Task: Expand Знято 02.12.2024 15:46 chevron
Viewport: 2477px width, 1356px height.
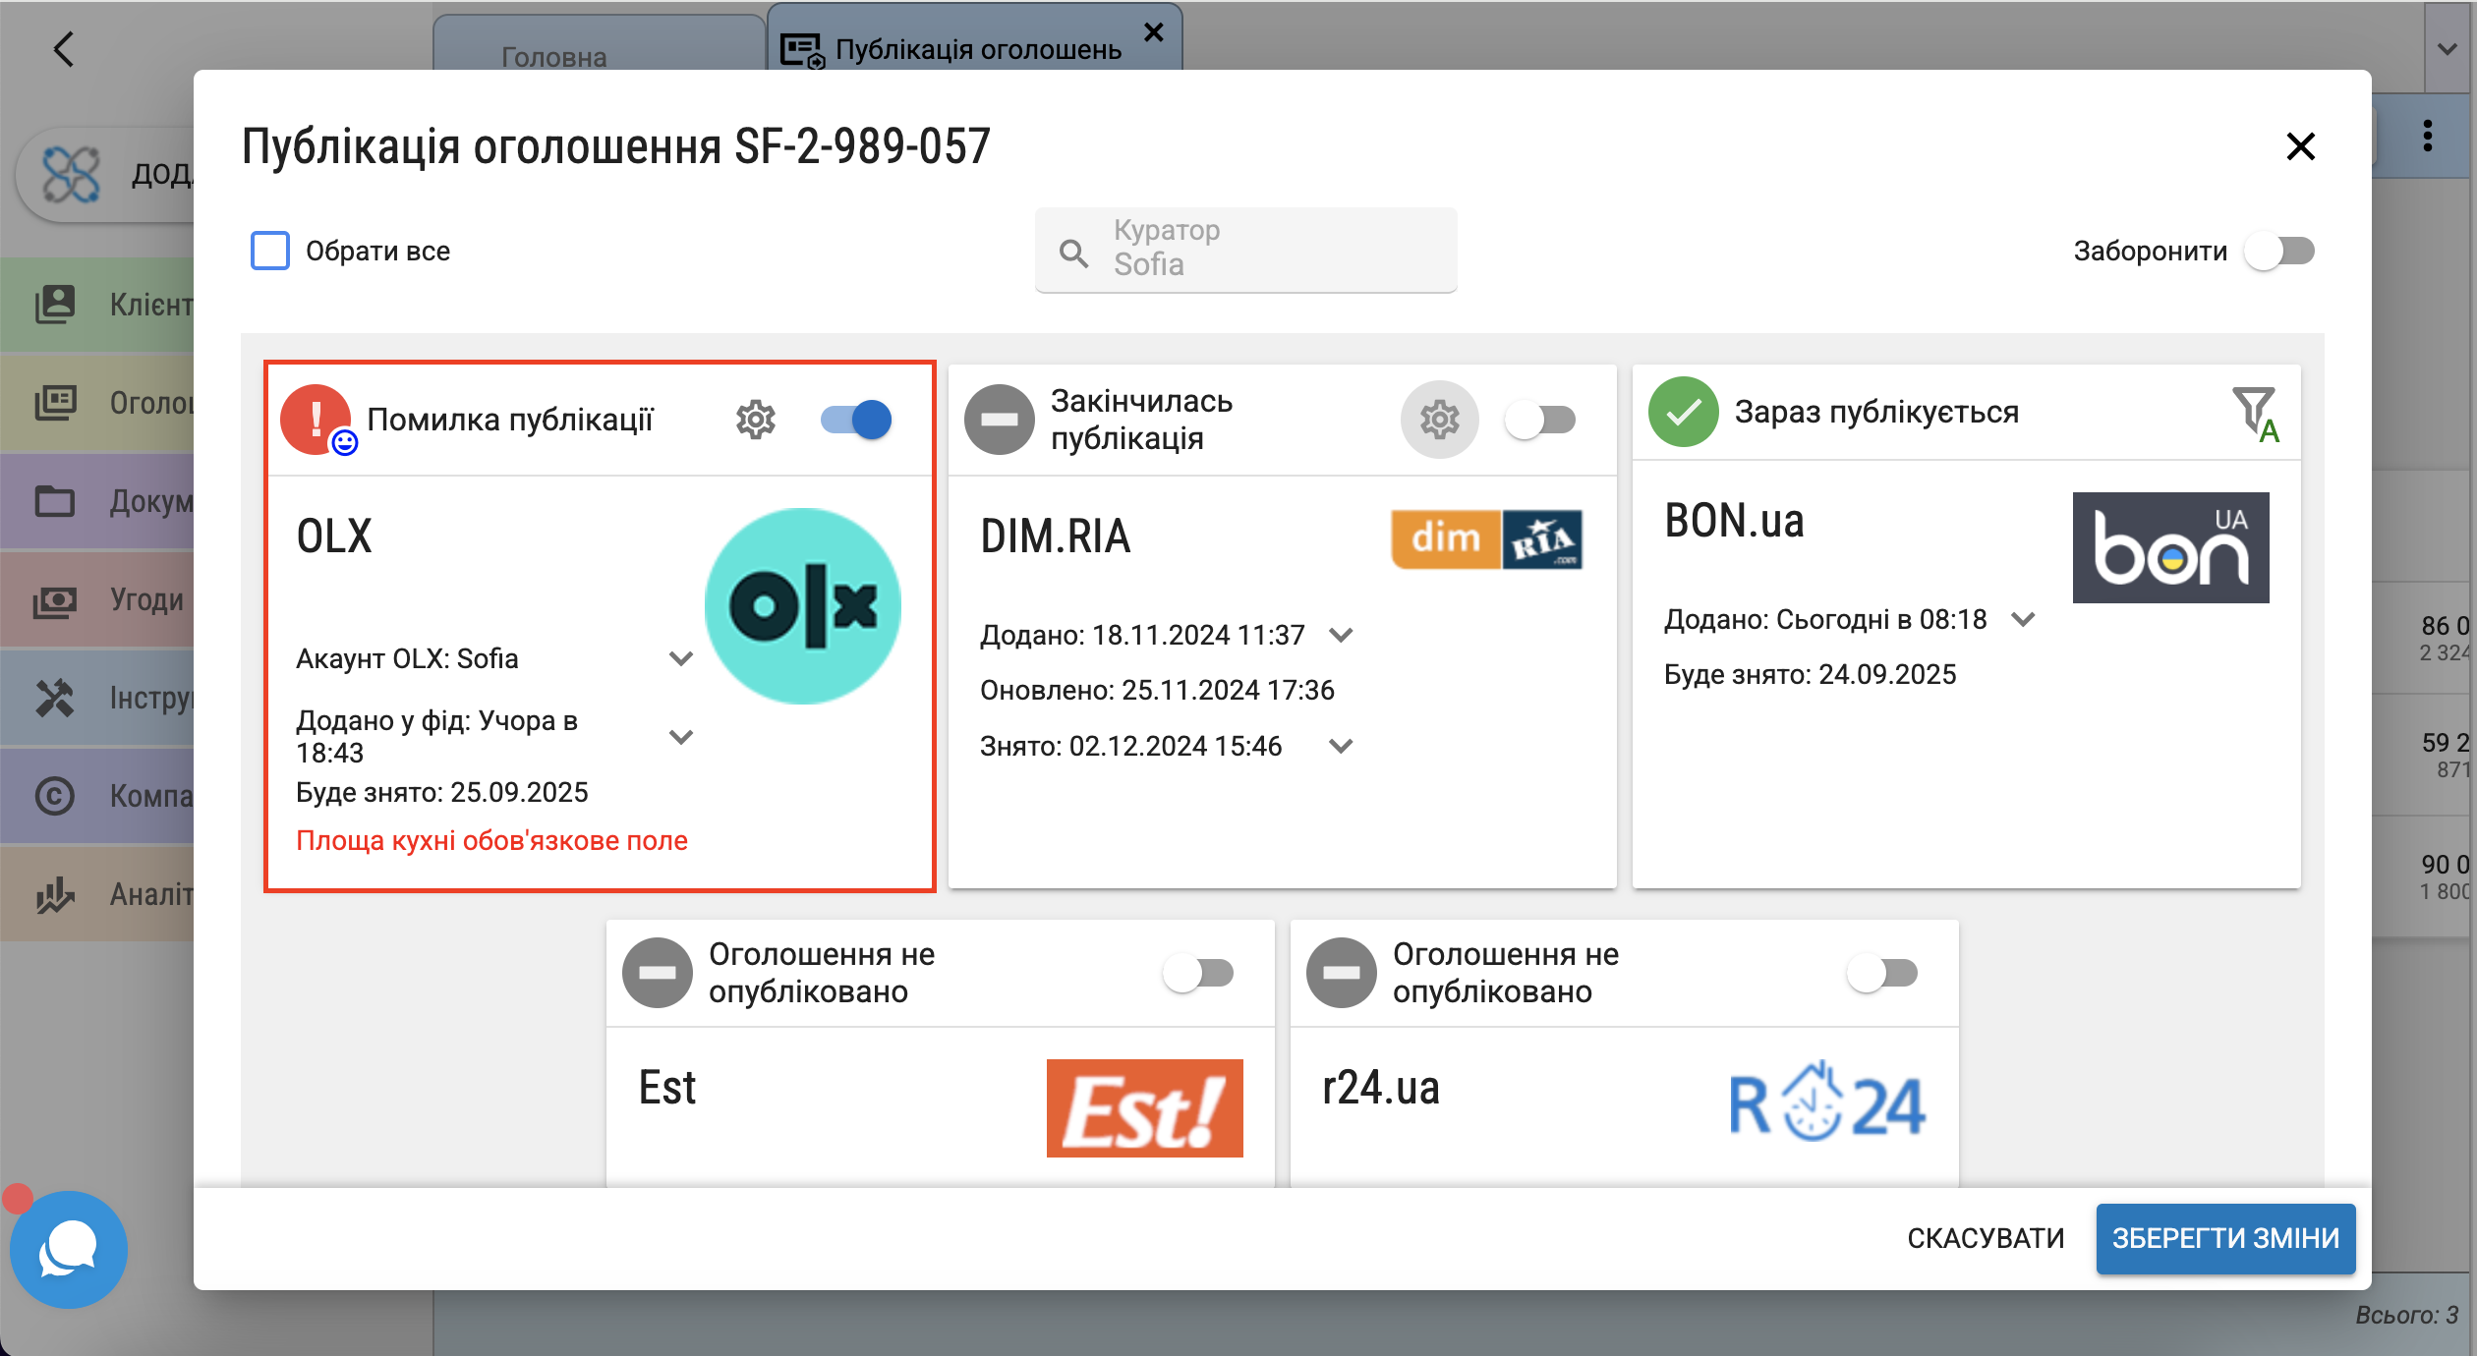Action: click(x=1341, y=746)
